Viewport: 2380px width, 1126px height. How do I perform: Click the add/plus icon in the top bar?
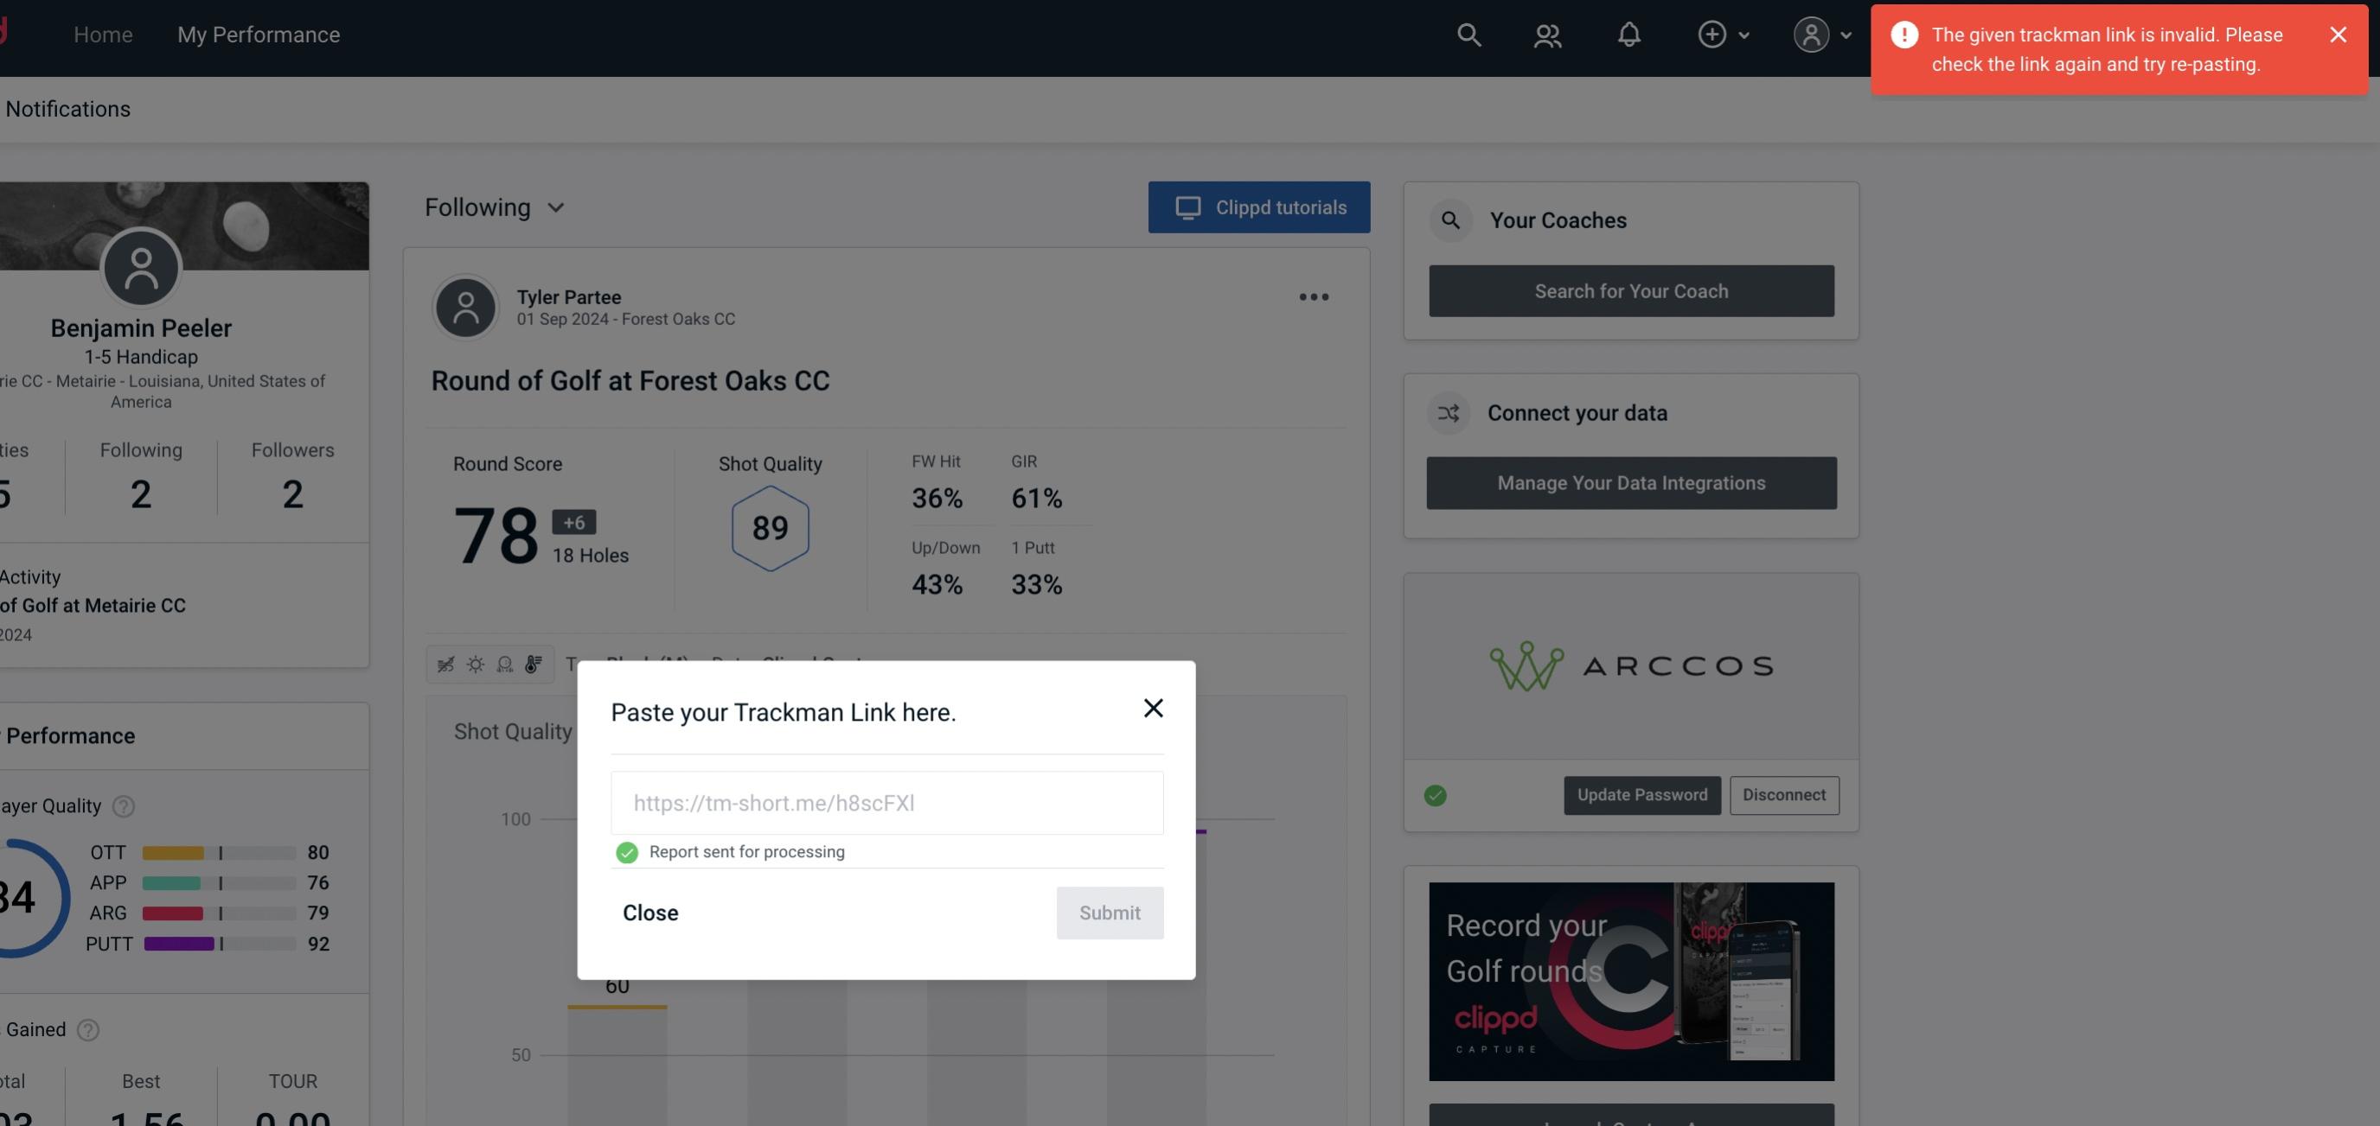click(x=1711, y=34)
